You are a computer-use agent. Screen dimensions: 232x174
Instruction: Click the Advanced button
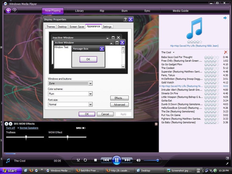point(119,104)
